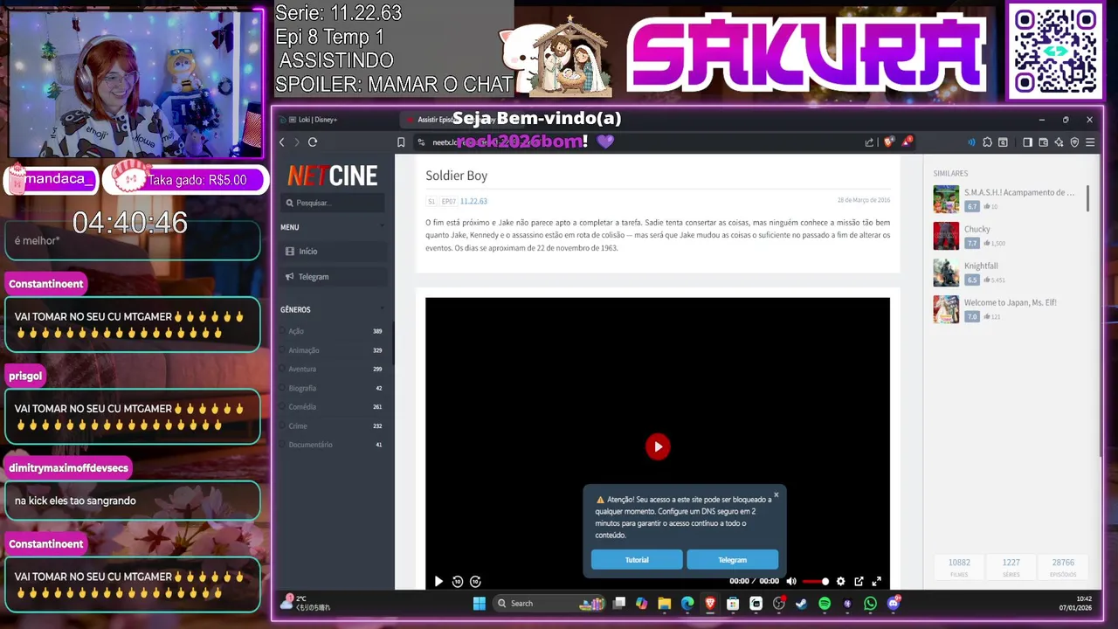Open Knightfall thumbnail in similares
Image resolution: width=1118 pixels, height=629 pixels.
(x=946, y=273)
